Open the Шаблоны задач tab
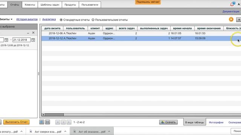The height and width of the screenshot is (135, 241). coord(50,4)
